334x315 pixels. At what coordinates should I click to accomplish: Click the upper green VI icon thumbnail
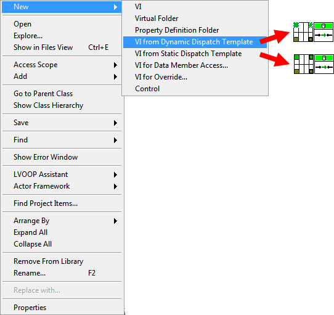pos(324,32)
